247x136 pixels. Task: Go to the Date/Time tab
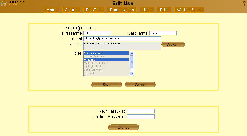[x=94, y=10]
